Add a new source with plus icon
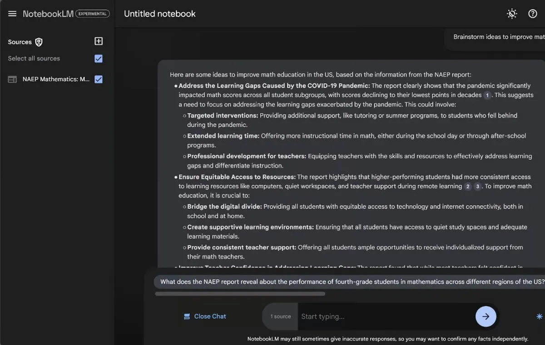 tap(99, 41)
